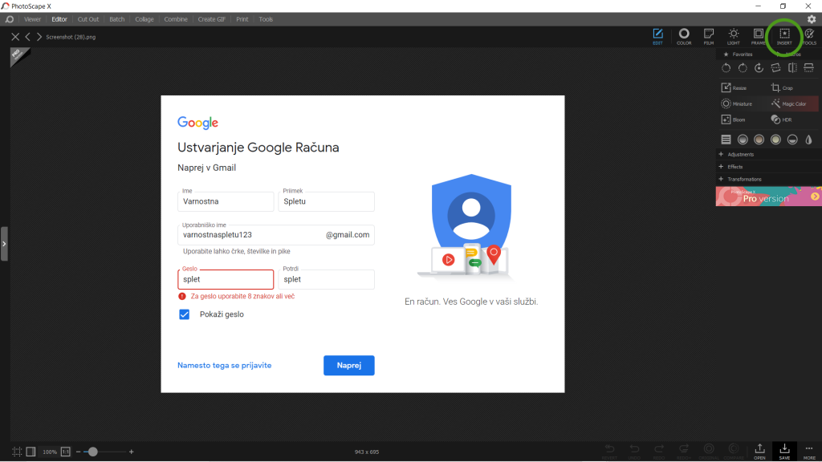Open the Combine tab
Screen dimensions: 822x462
click(x=176, y=19)
